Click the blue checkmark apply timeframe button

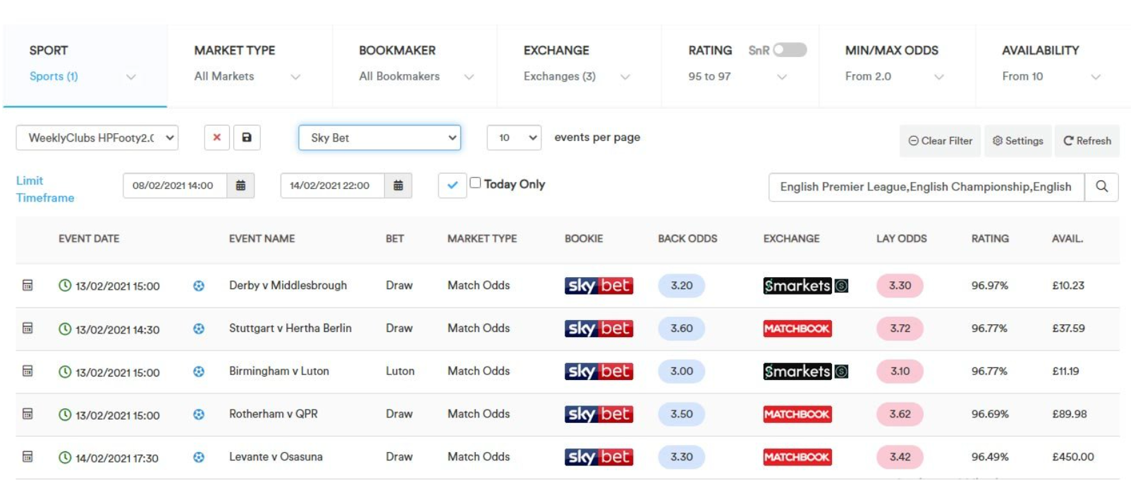click(452, 185)
